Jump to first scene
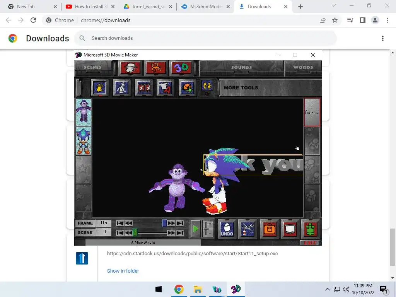This screenshot has width=396, height=297. [x=120, y=232]
